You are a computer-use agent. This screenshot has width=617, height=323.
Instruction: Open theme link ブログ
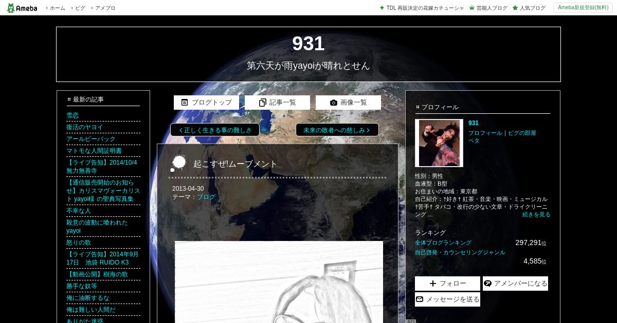point(206,197)
